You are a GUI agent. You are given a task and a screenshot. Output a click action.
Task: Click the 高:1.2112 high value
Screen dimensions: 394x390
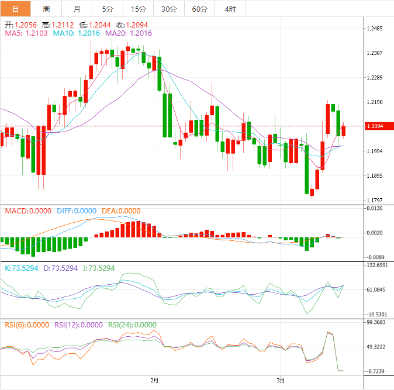point(58,25)
